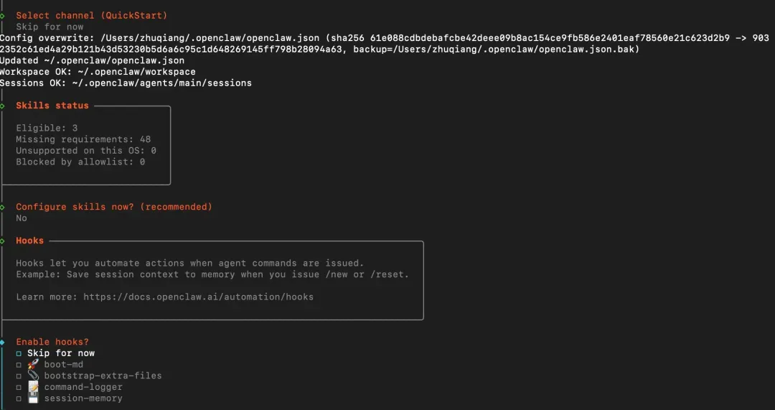This screenshot has height=410, width=775.
Task: Click the Configure skills now? (recommended) prompt
Action: [x=113, y=207]
